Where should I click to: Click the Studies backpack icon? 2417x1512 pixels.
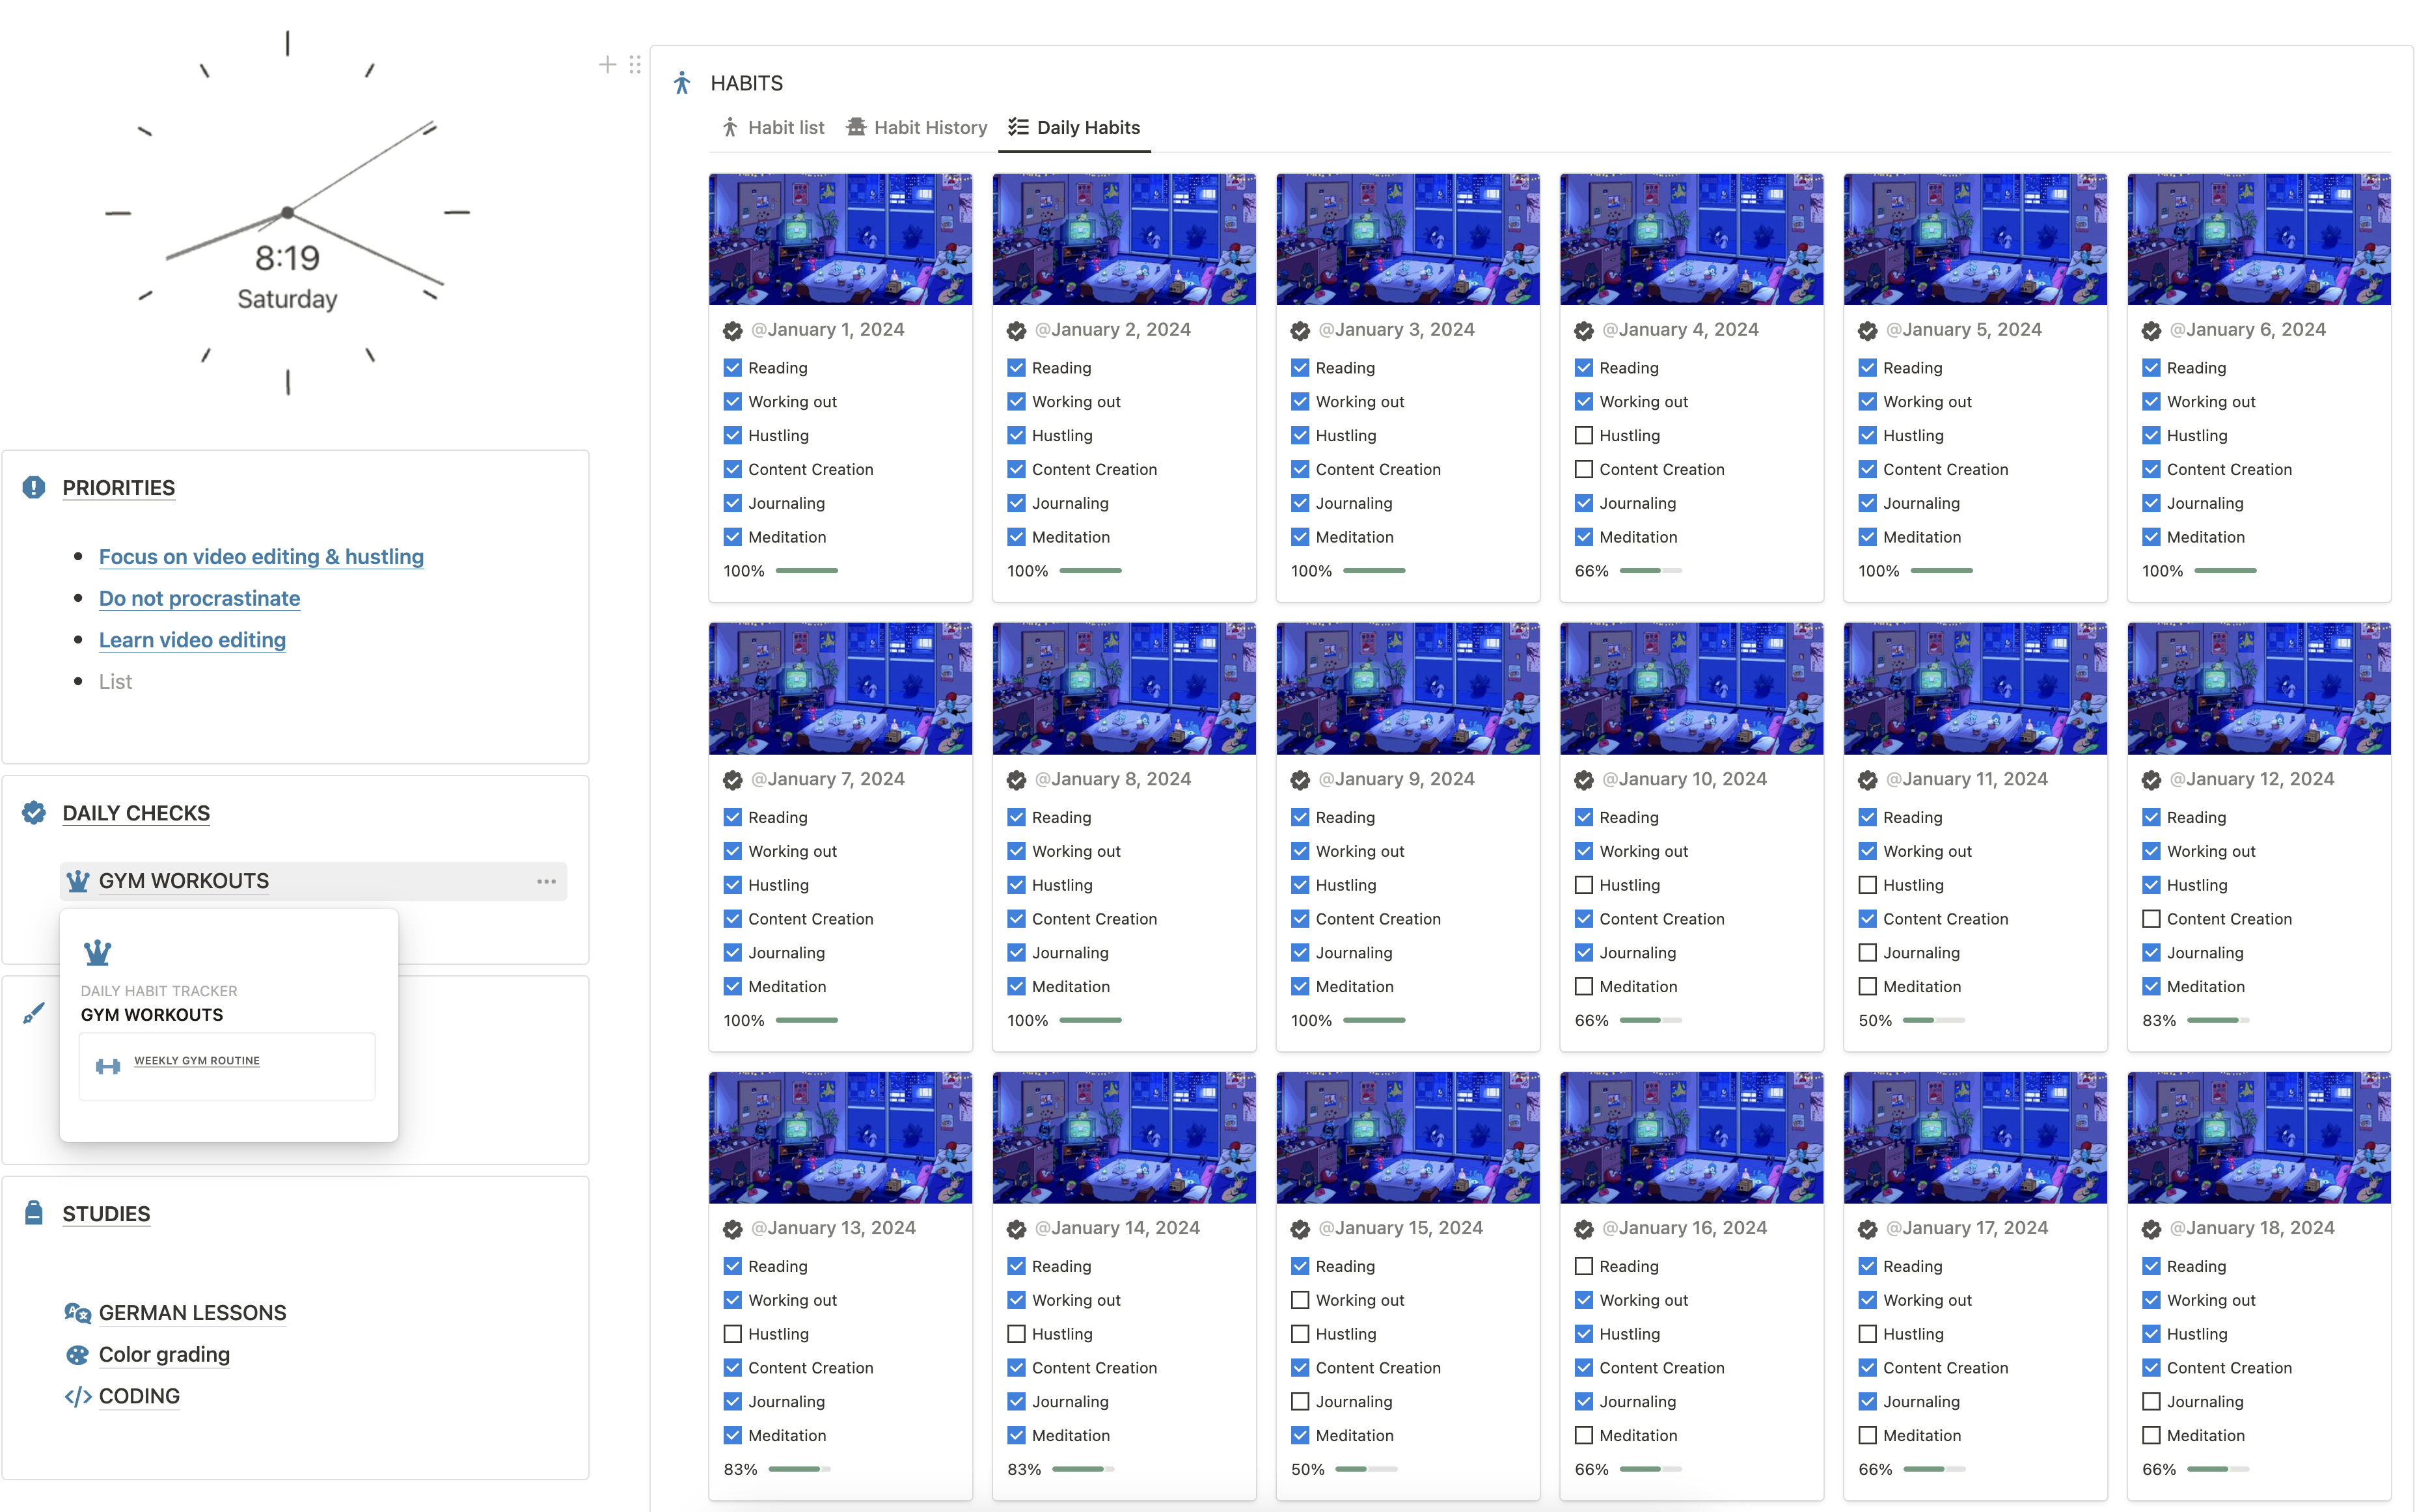click(x=34, y=1213)
